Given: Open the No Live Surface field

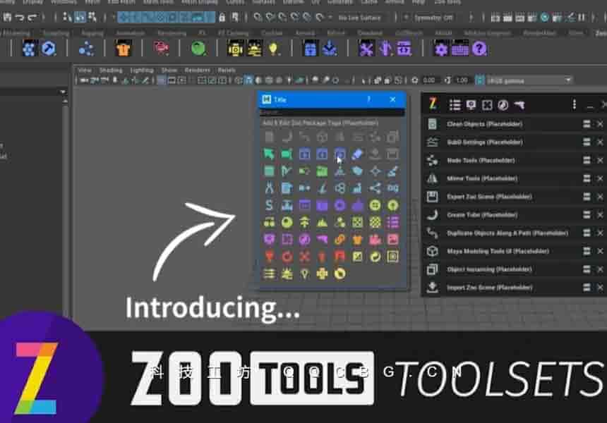Looking at the screenshot, I should (x=360, y=18).
